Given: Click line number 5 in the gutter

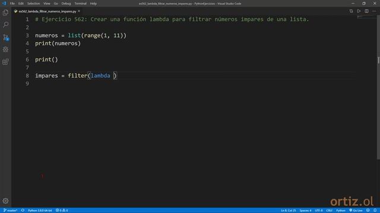Looking at the screenshot, I should pyautogui.click(x=27, y=51).
